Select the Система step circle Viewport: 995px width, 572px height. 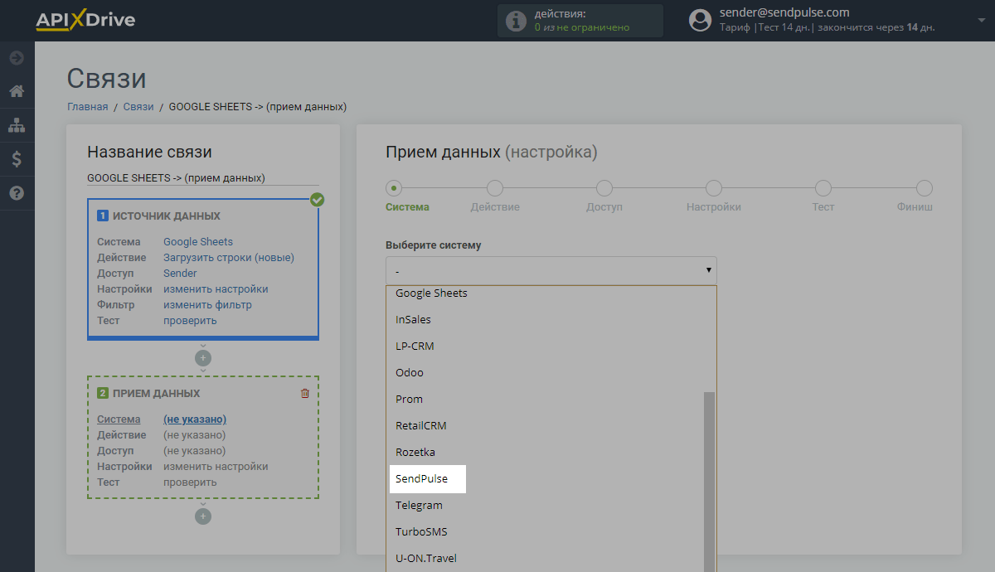pos(394,188)
